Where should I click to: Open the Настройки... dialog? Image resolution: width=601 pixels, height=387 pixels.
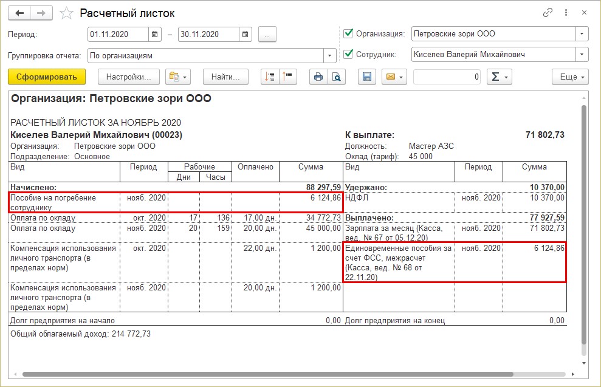[x=129, y=77]
